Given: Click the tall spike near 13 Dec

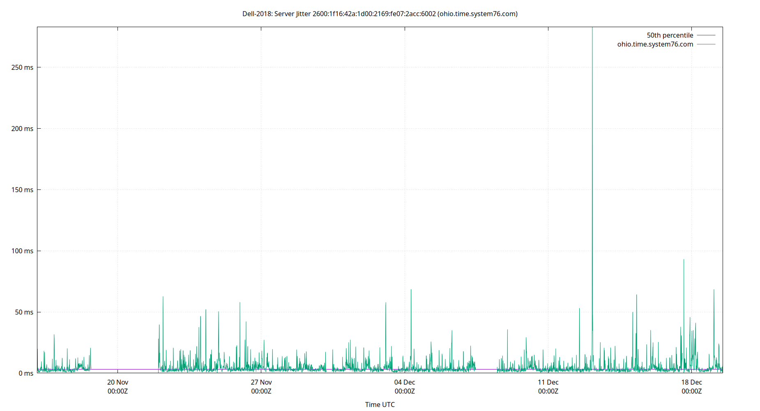Looking at the screenshot, I should tap(592, 164).
